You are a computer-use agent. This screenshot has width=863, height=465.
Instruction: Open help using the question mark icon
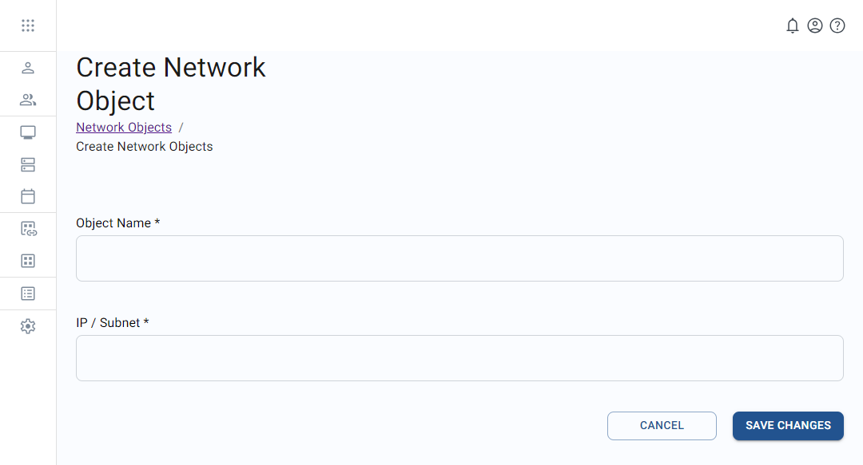pyautogui.click(x=837, y=25)
